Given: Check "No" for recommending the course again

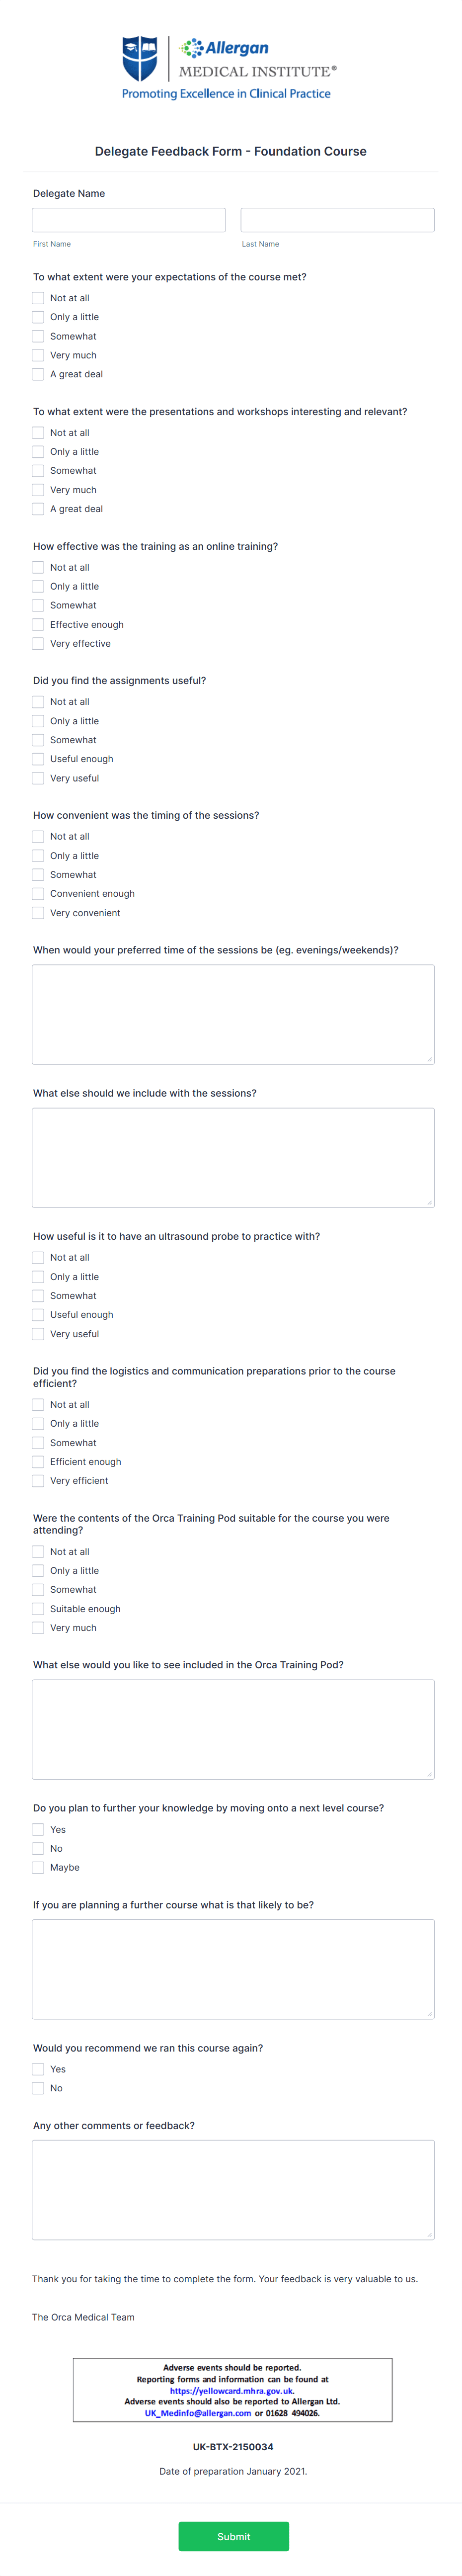Looking at the screenshot, I should (x=37, y=2087).
